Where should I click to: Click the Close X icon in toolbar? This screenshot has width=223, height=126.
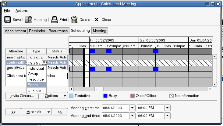point(96,20)
